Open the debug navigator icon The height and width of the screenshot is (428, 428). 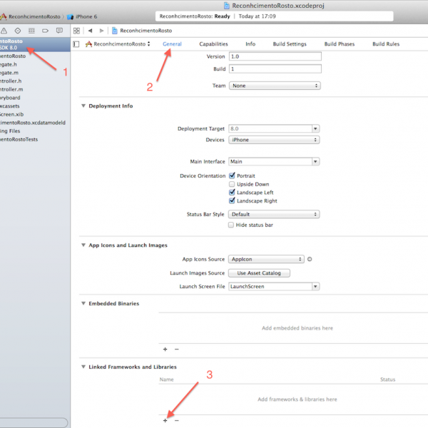pos(31,31)
